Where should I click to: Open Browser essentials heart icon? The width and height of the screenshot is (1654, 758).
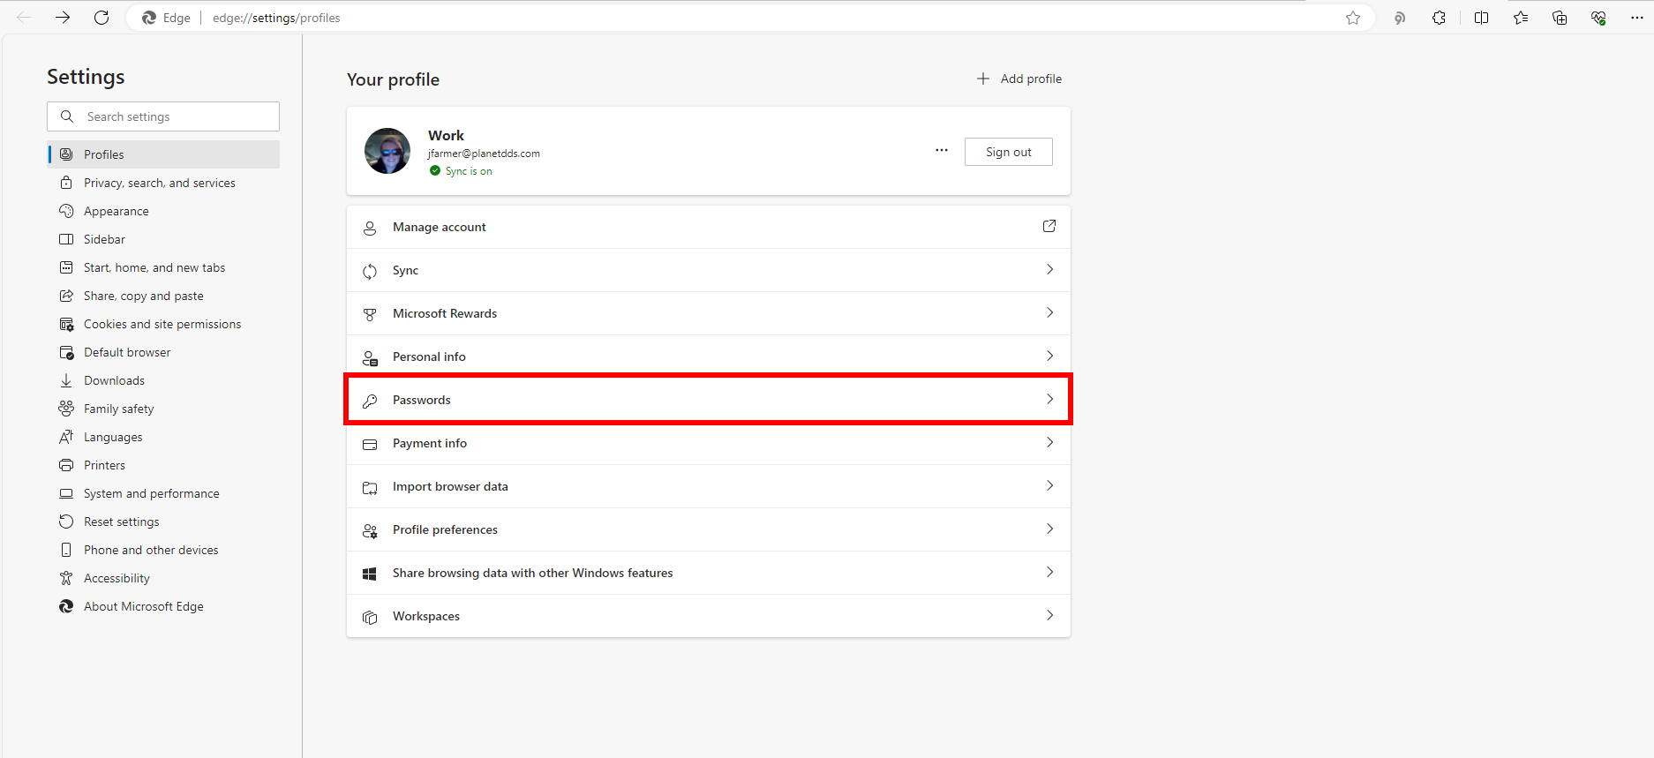coord(1598,18)
